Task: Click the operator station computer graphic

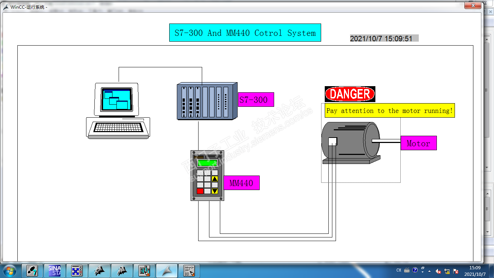Action: click(x=118, y=111)
